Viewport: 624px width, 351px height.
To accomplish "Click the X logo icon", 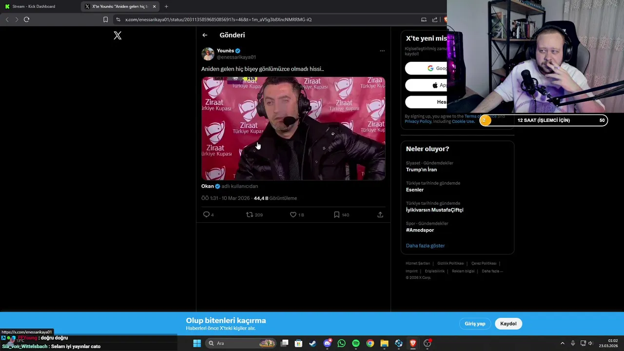I will click(117, 36).
